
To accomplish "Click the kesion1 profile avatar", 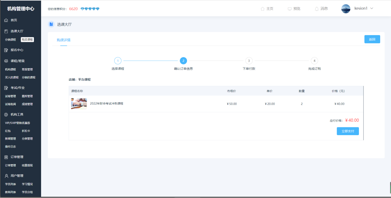I will click(x=346, y=9).
